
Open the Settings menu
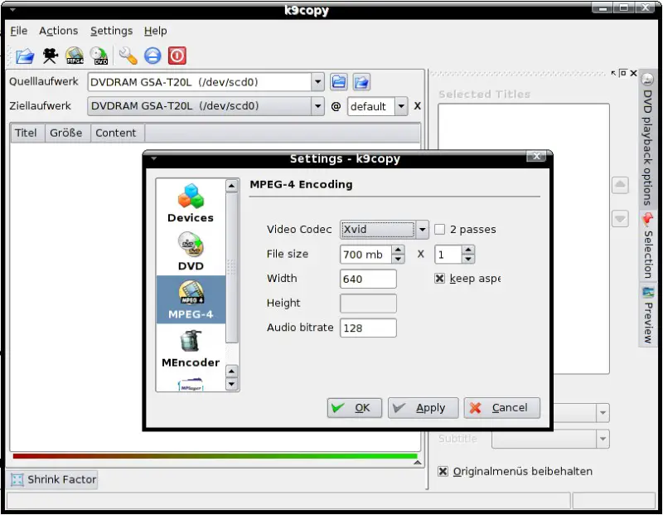[x=111, y=31]
